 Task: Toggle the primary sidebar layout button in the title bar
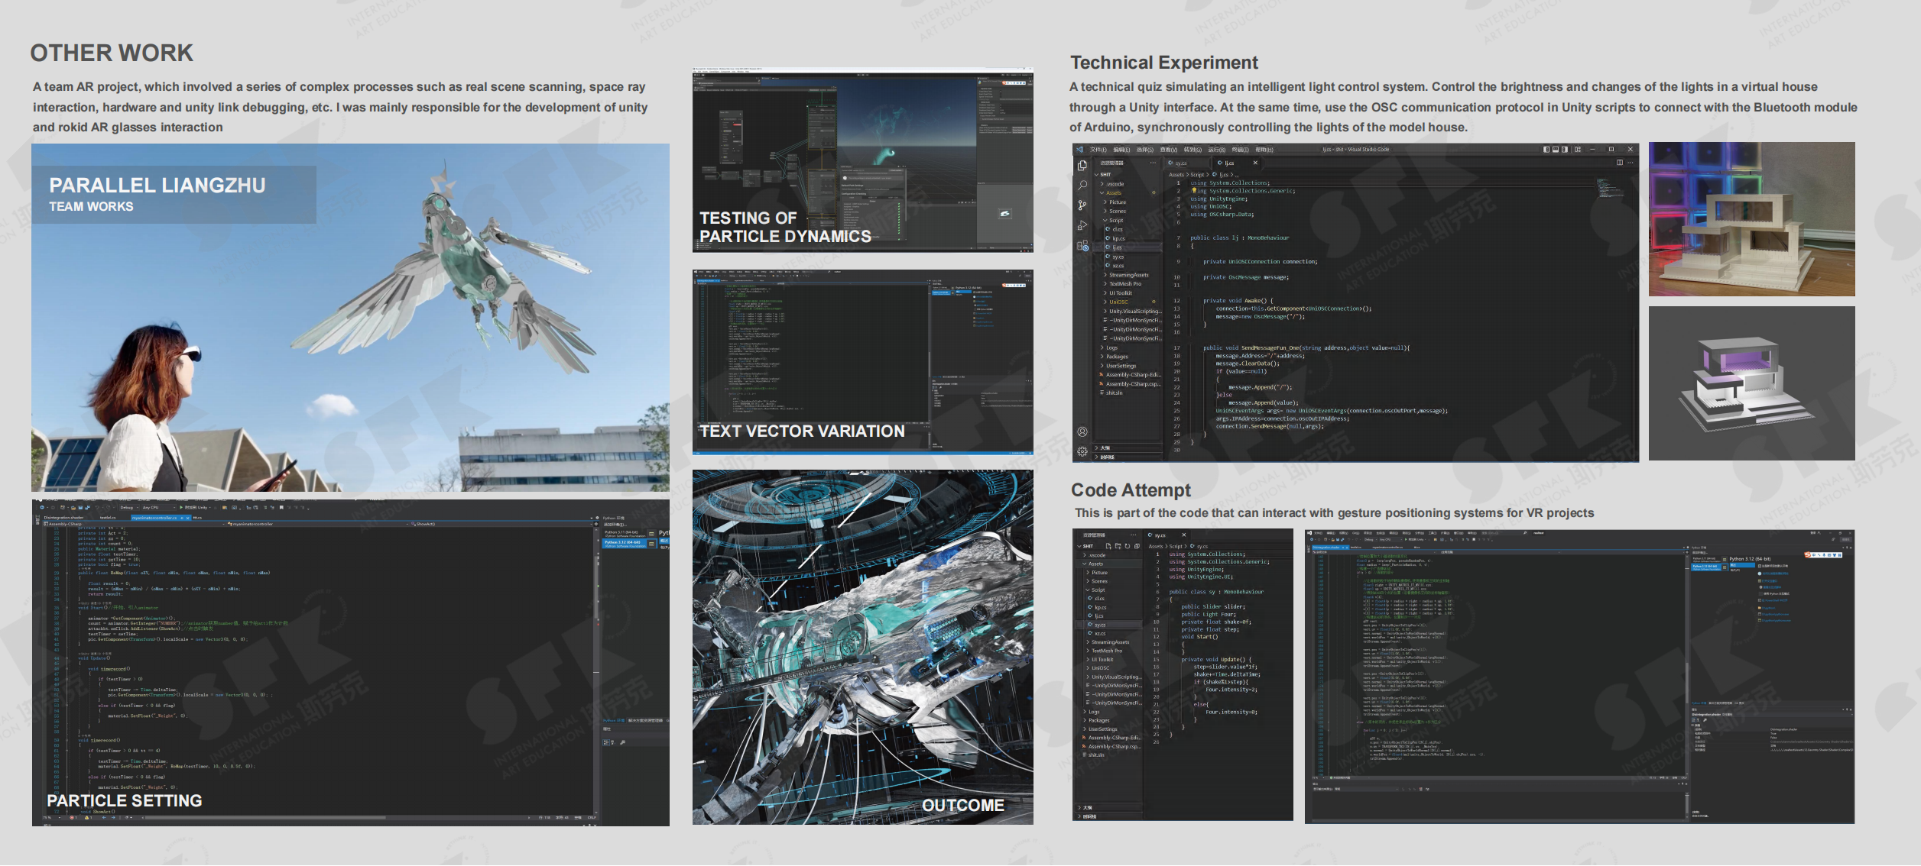point(1546,150)
